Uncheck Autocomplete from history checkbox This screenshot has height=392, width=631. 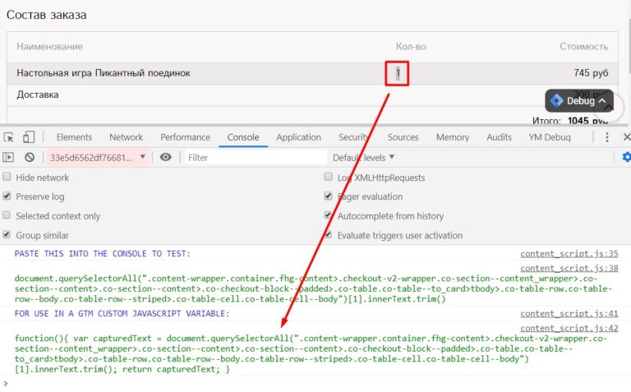[329, 215]
